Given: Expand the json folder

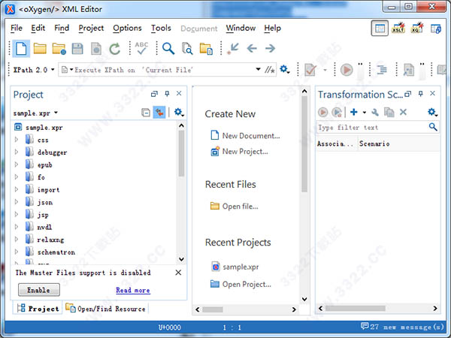Looking at the screenshot, I should tap(17, 202).
